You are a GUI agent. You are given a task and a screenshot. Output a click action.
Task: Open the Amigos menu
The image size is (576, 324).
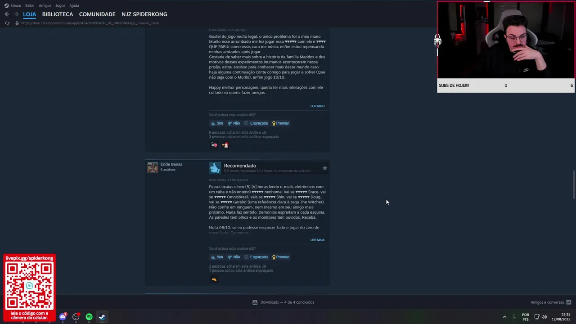point(45,5)
